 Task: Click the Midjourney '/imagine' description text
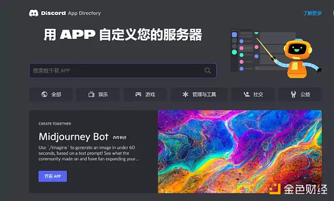point(89,153)
